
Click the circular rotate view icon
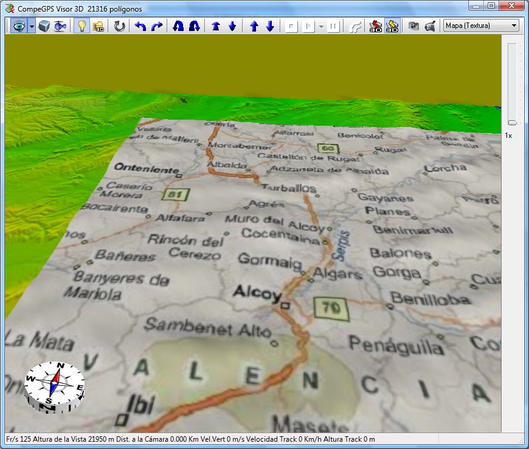click(x=120, y=26)
